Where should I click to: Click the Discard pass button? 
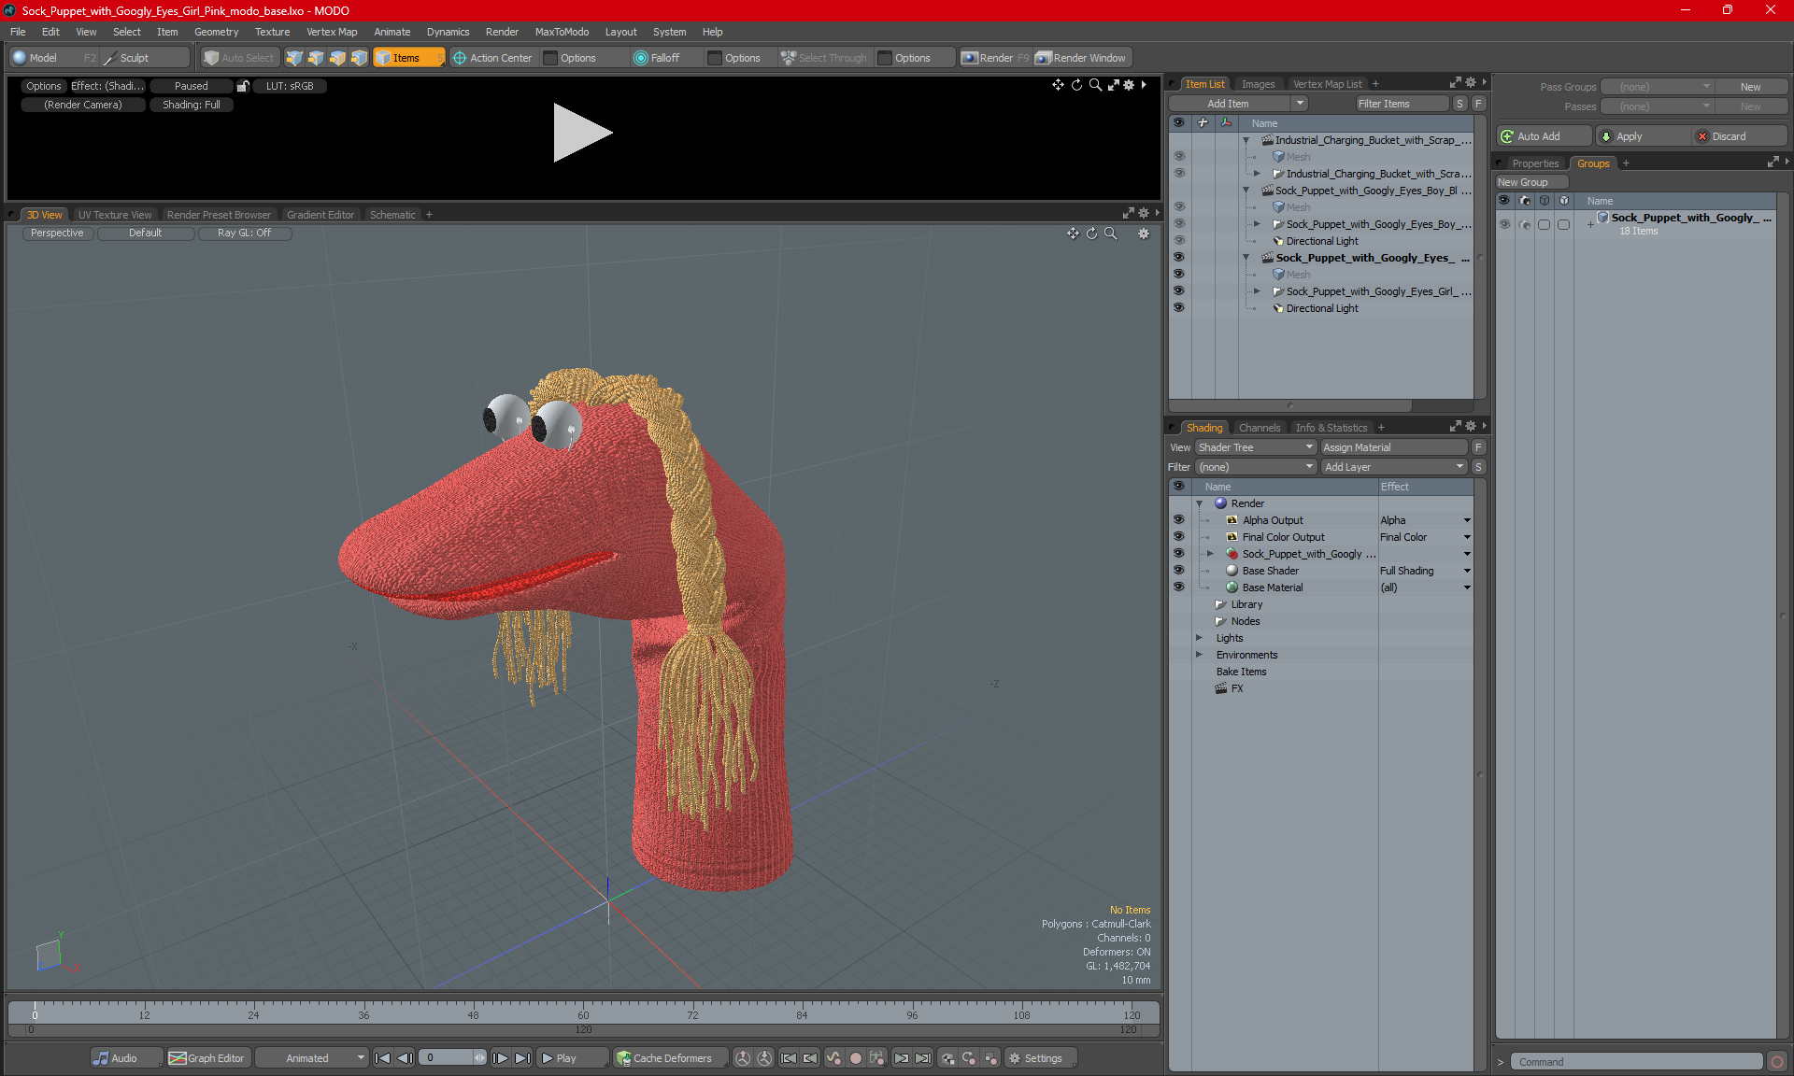coord(1740,136)
